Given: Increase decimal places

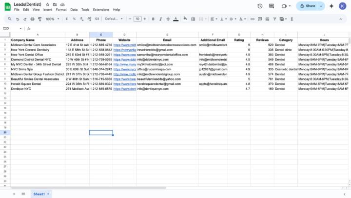Looking at the screenshot, I should point(89,19).
